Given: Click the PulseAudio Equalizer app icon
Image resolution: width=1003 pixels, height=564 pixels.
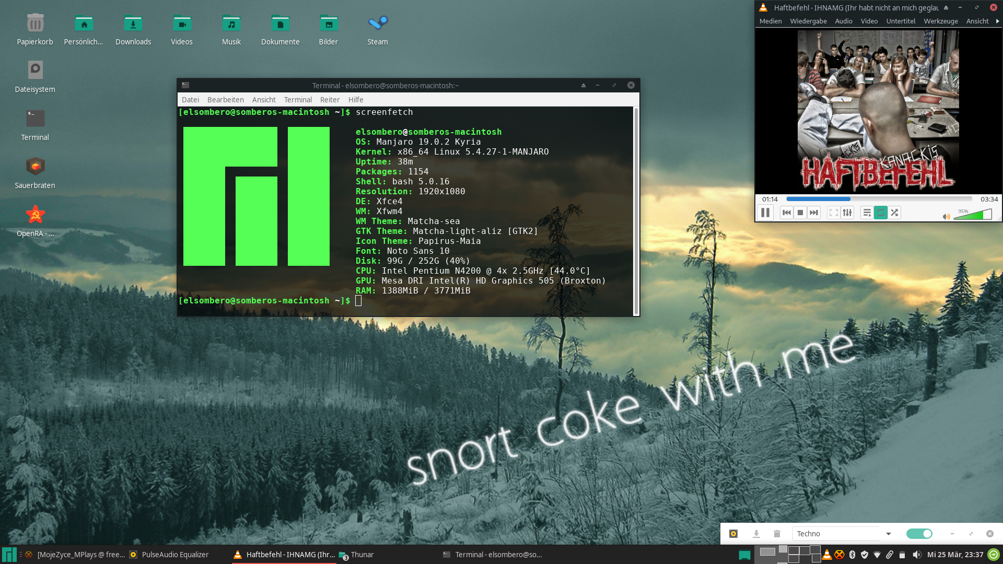Looking at the screenshot, I should [x=733, y=534].
